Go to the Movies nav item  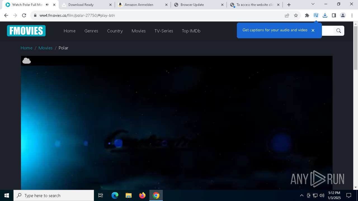(x=139, y=31)
